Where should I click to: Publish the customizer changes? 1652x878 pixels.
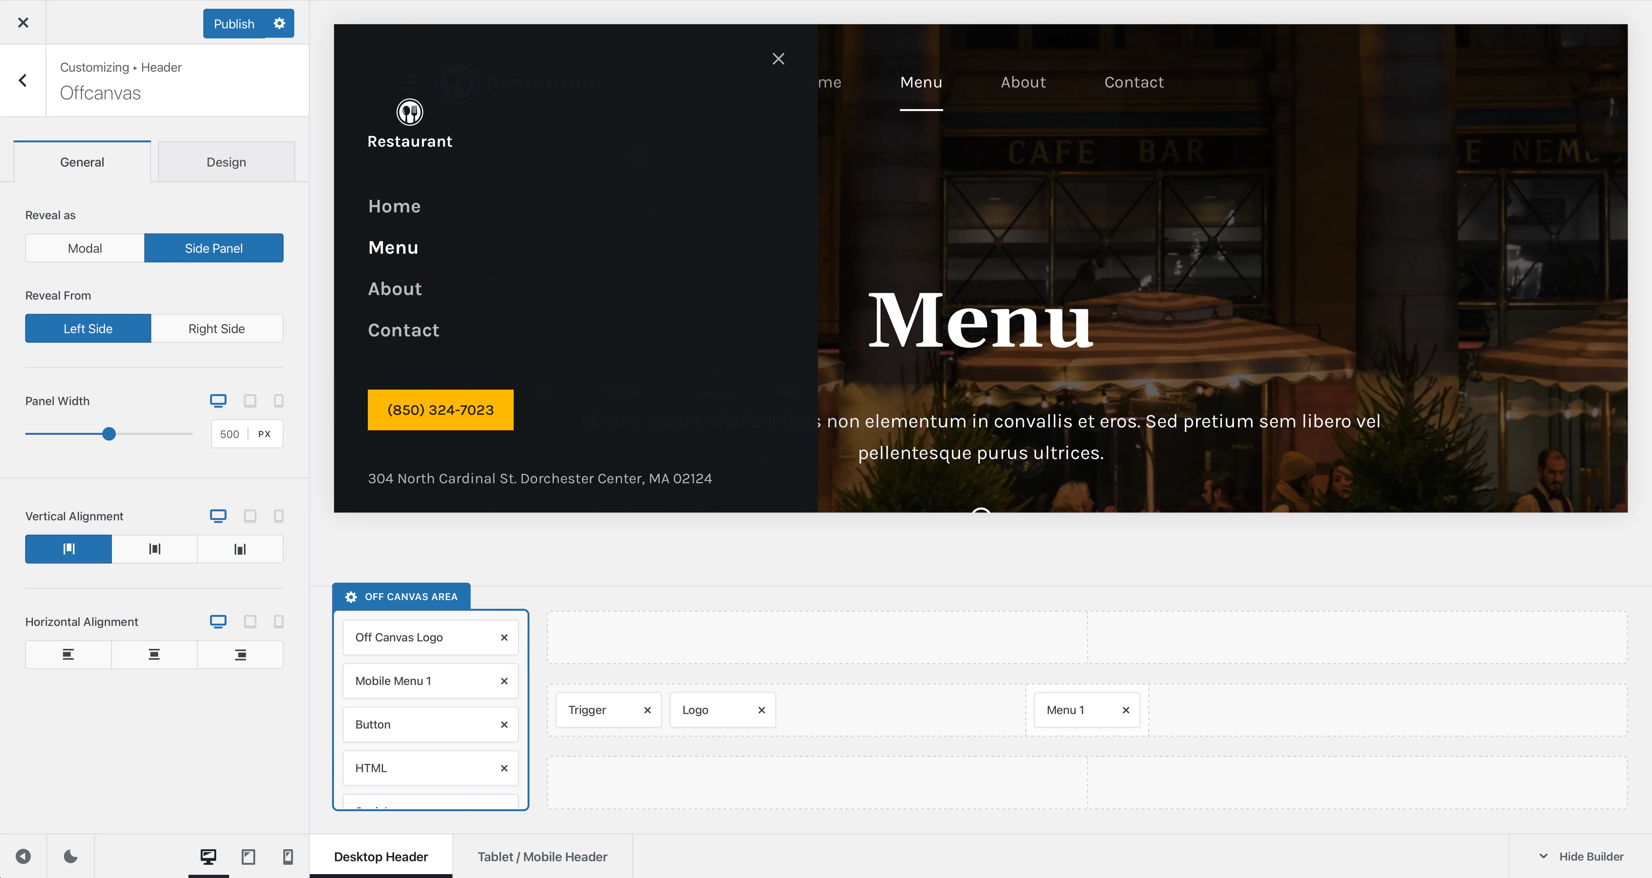tap(234, 23)
